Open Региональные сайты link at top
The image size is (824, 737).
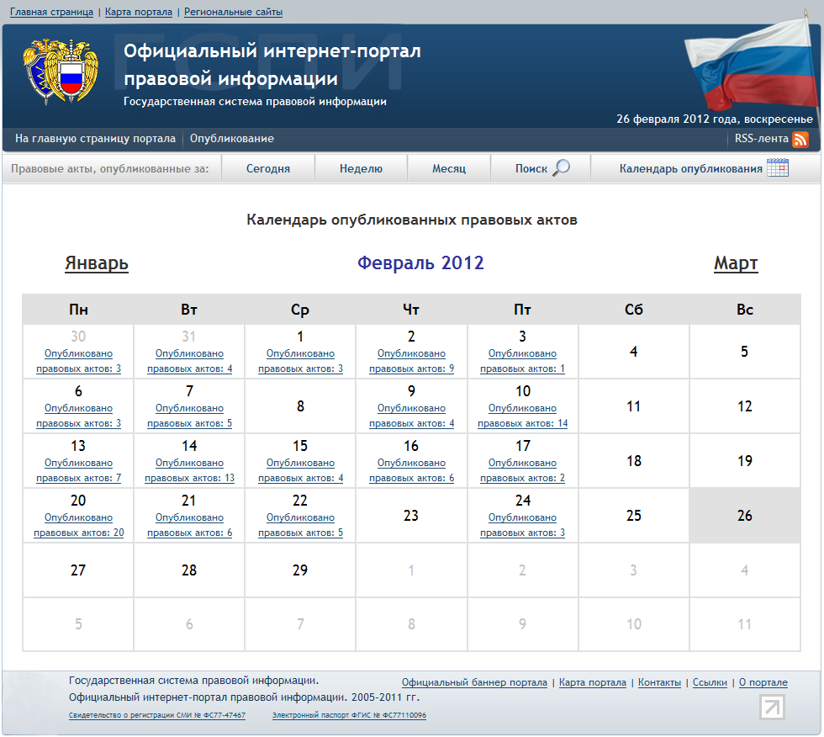[233, 13]
